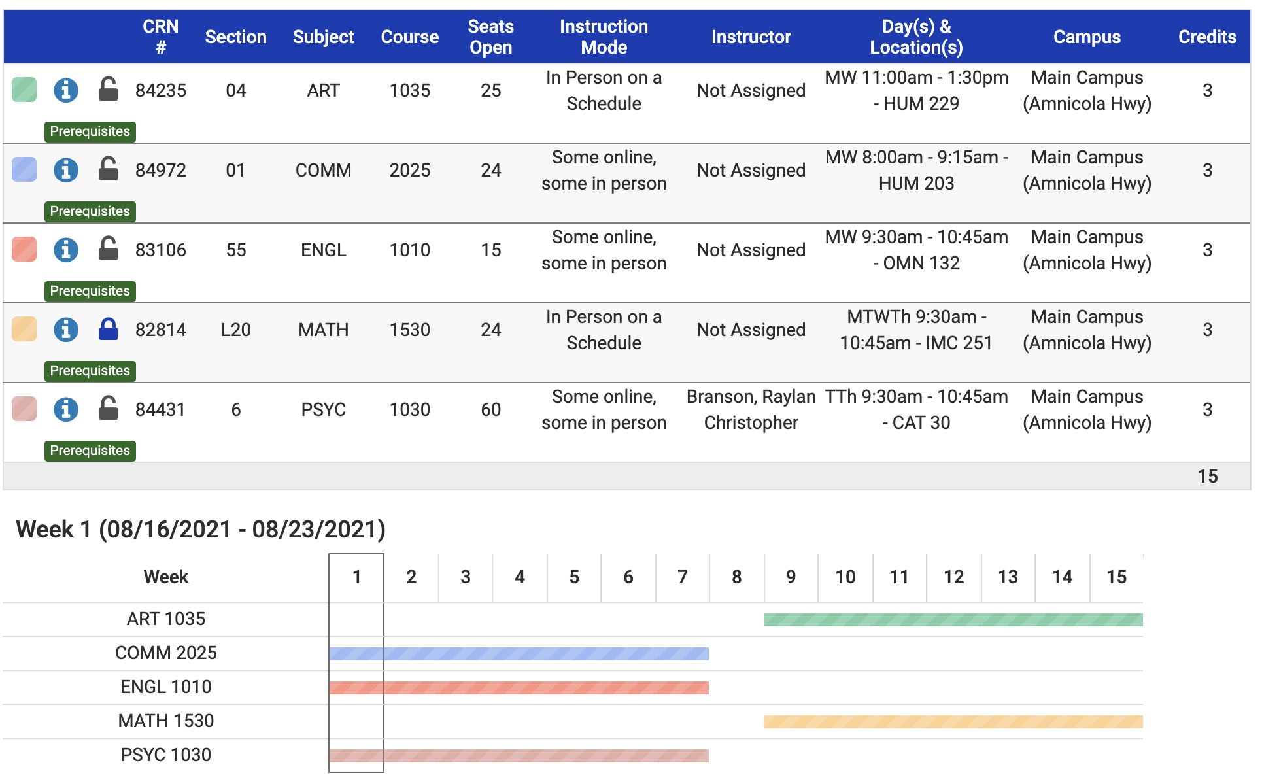Select week 1 in the timeline
1262x782 pixels.
356,577
